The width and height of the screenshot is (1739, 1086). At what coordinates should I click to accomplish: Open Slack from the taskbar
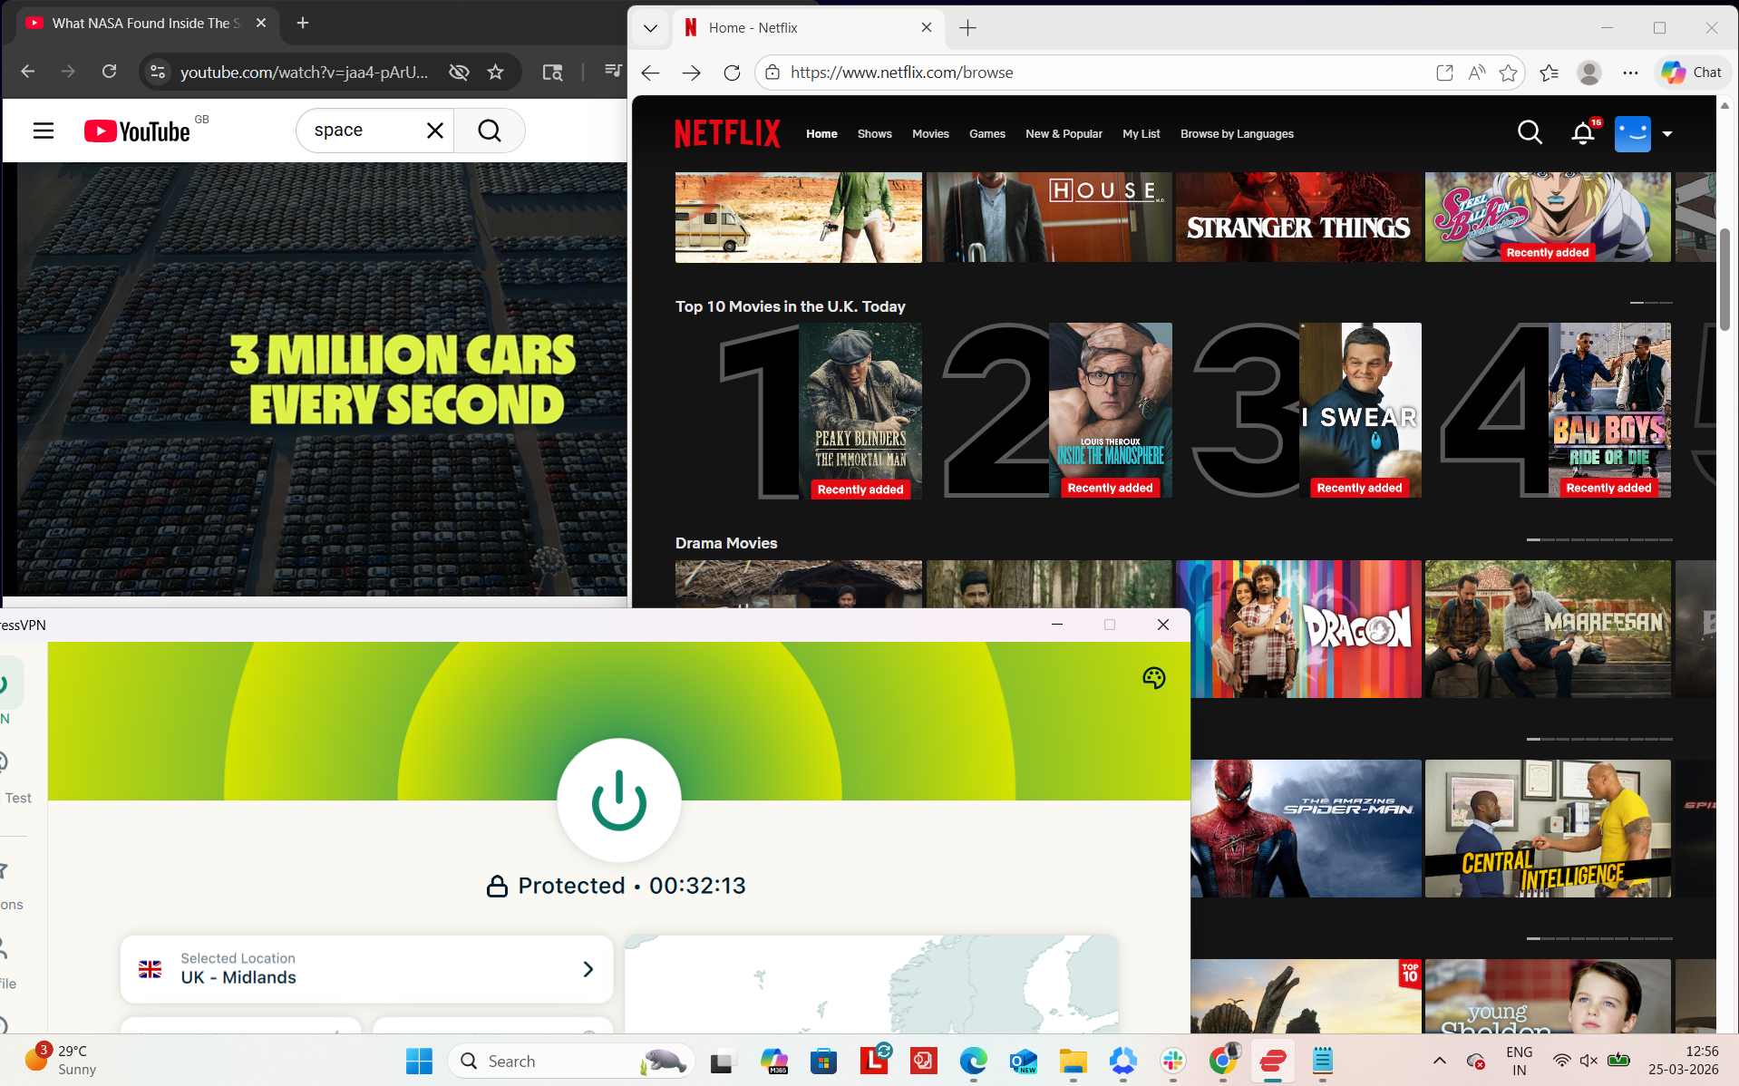click(x=1172, y=1061)
